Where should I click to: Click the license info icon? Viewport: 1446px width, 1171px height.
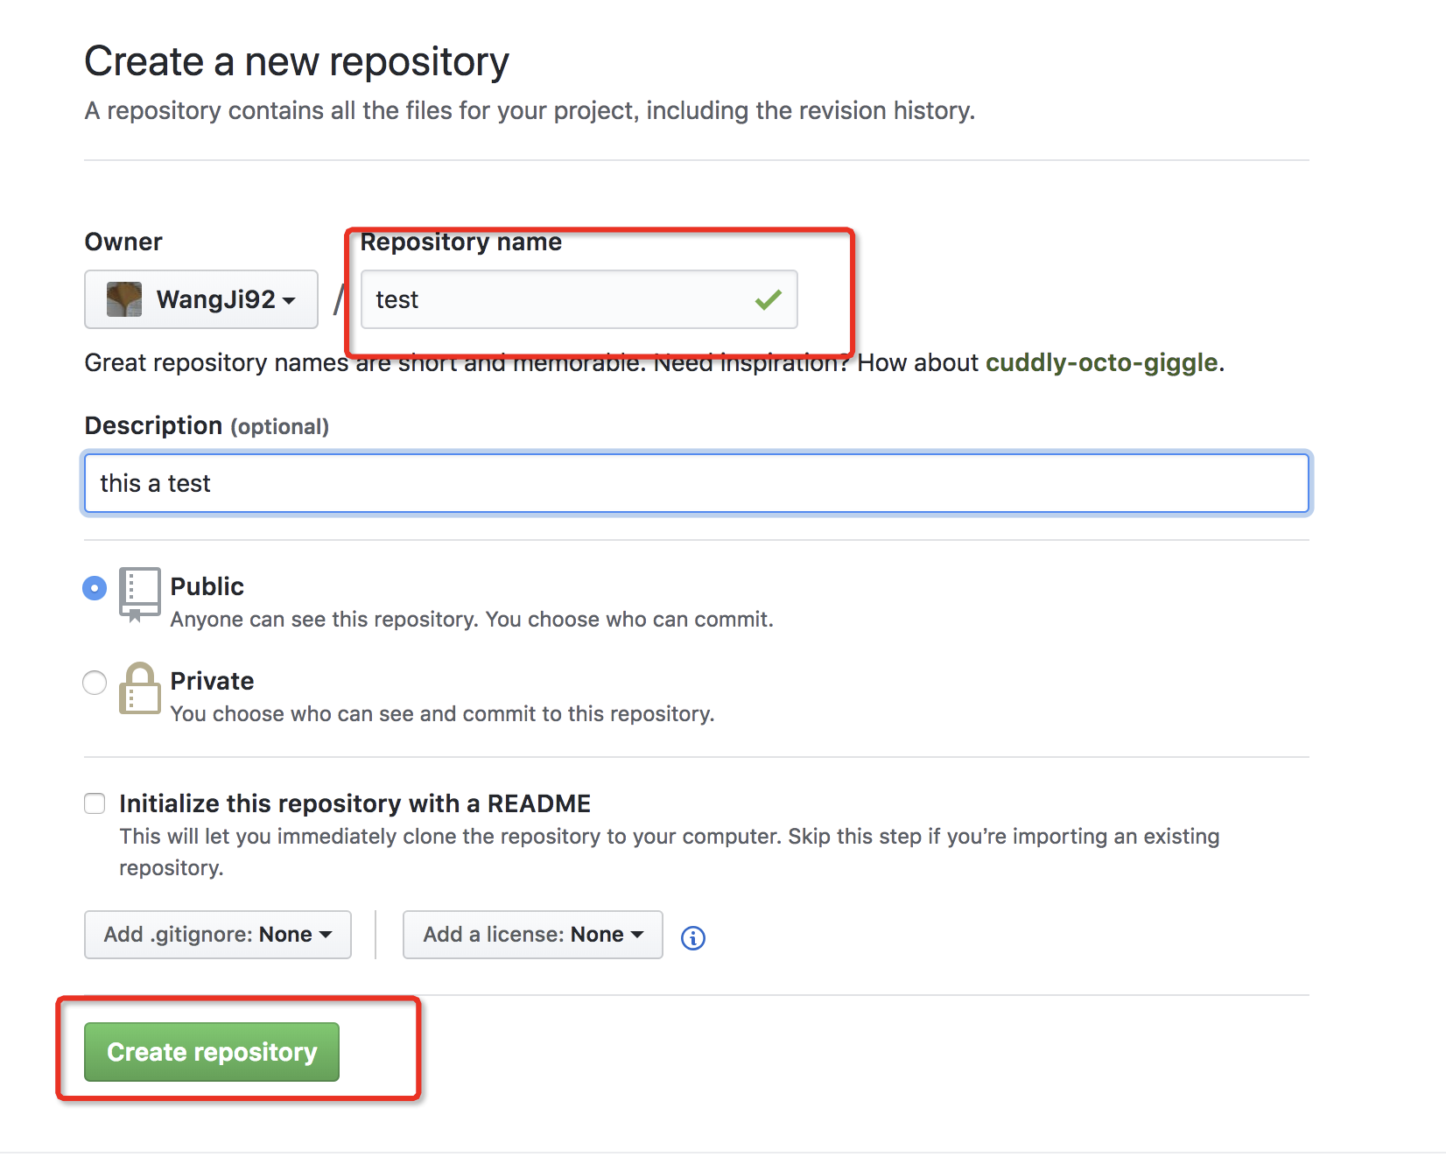[x=692, y=938]
